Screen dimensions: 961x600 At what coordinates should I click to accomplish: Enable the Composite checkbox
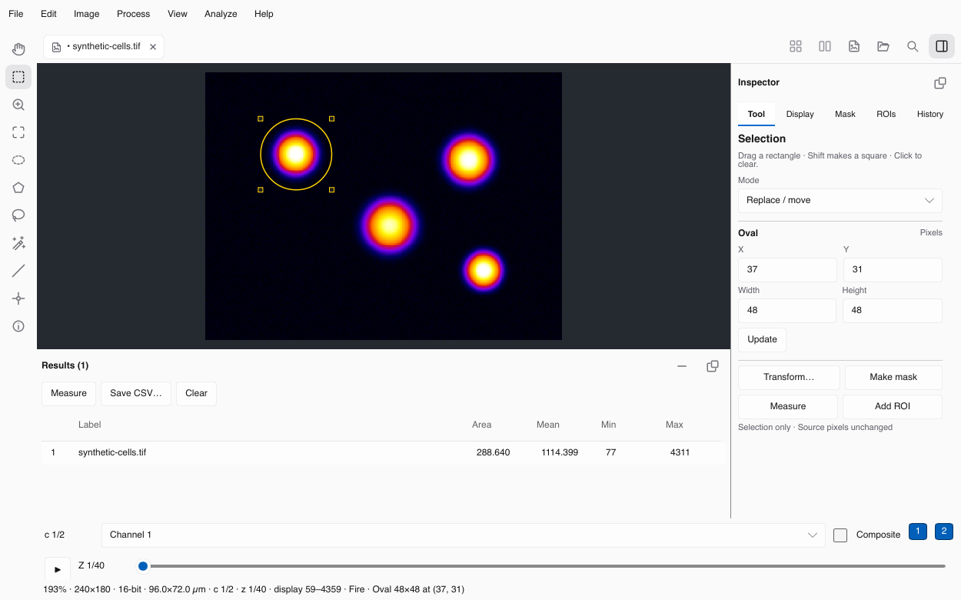[840, 535]
